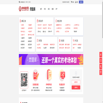Click the purple 还原一个真实的考场体验 banner
103x103 pixels.
pos(51,60)
